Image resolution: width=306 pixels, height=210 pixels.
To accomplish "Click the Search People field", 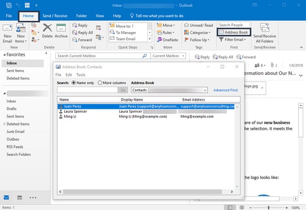I will pyautogui.click(x=234, y=25).
